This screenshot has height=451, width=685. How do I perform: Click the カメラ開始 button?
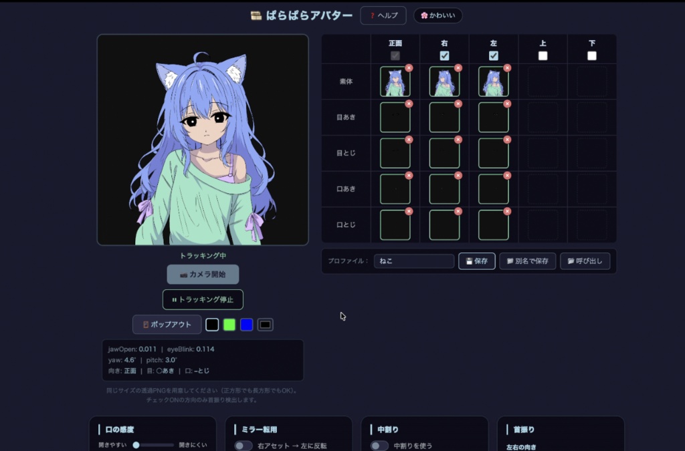[203, 275]
